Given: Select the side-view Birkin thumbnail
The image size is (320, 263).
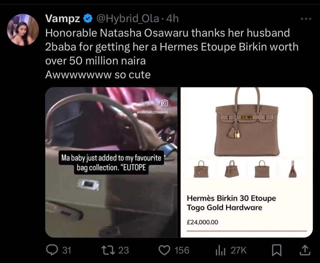Looking at the screenshot, I should 292,169.
